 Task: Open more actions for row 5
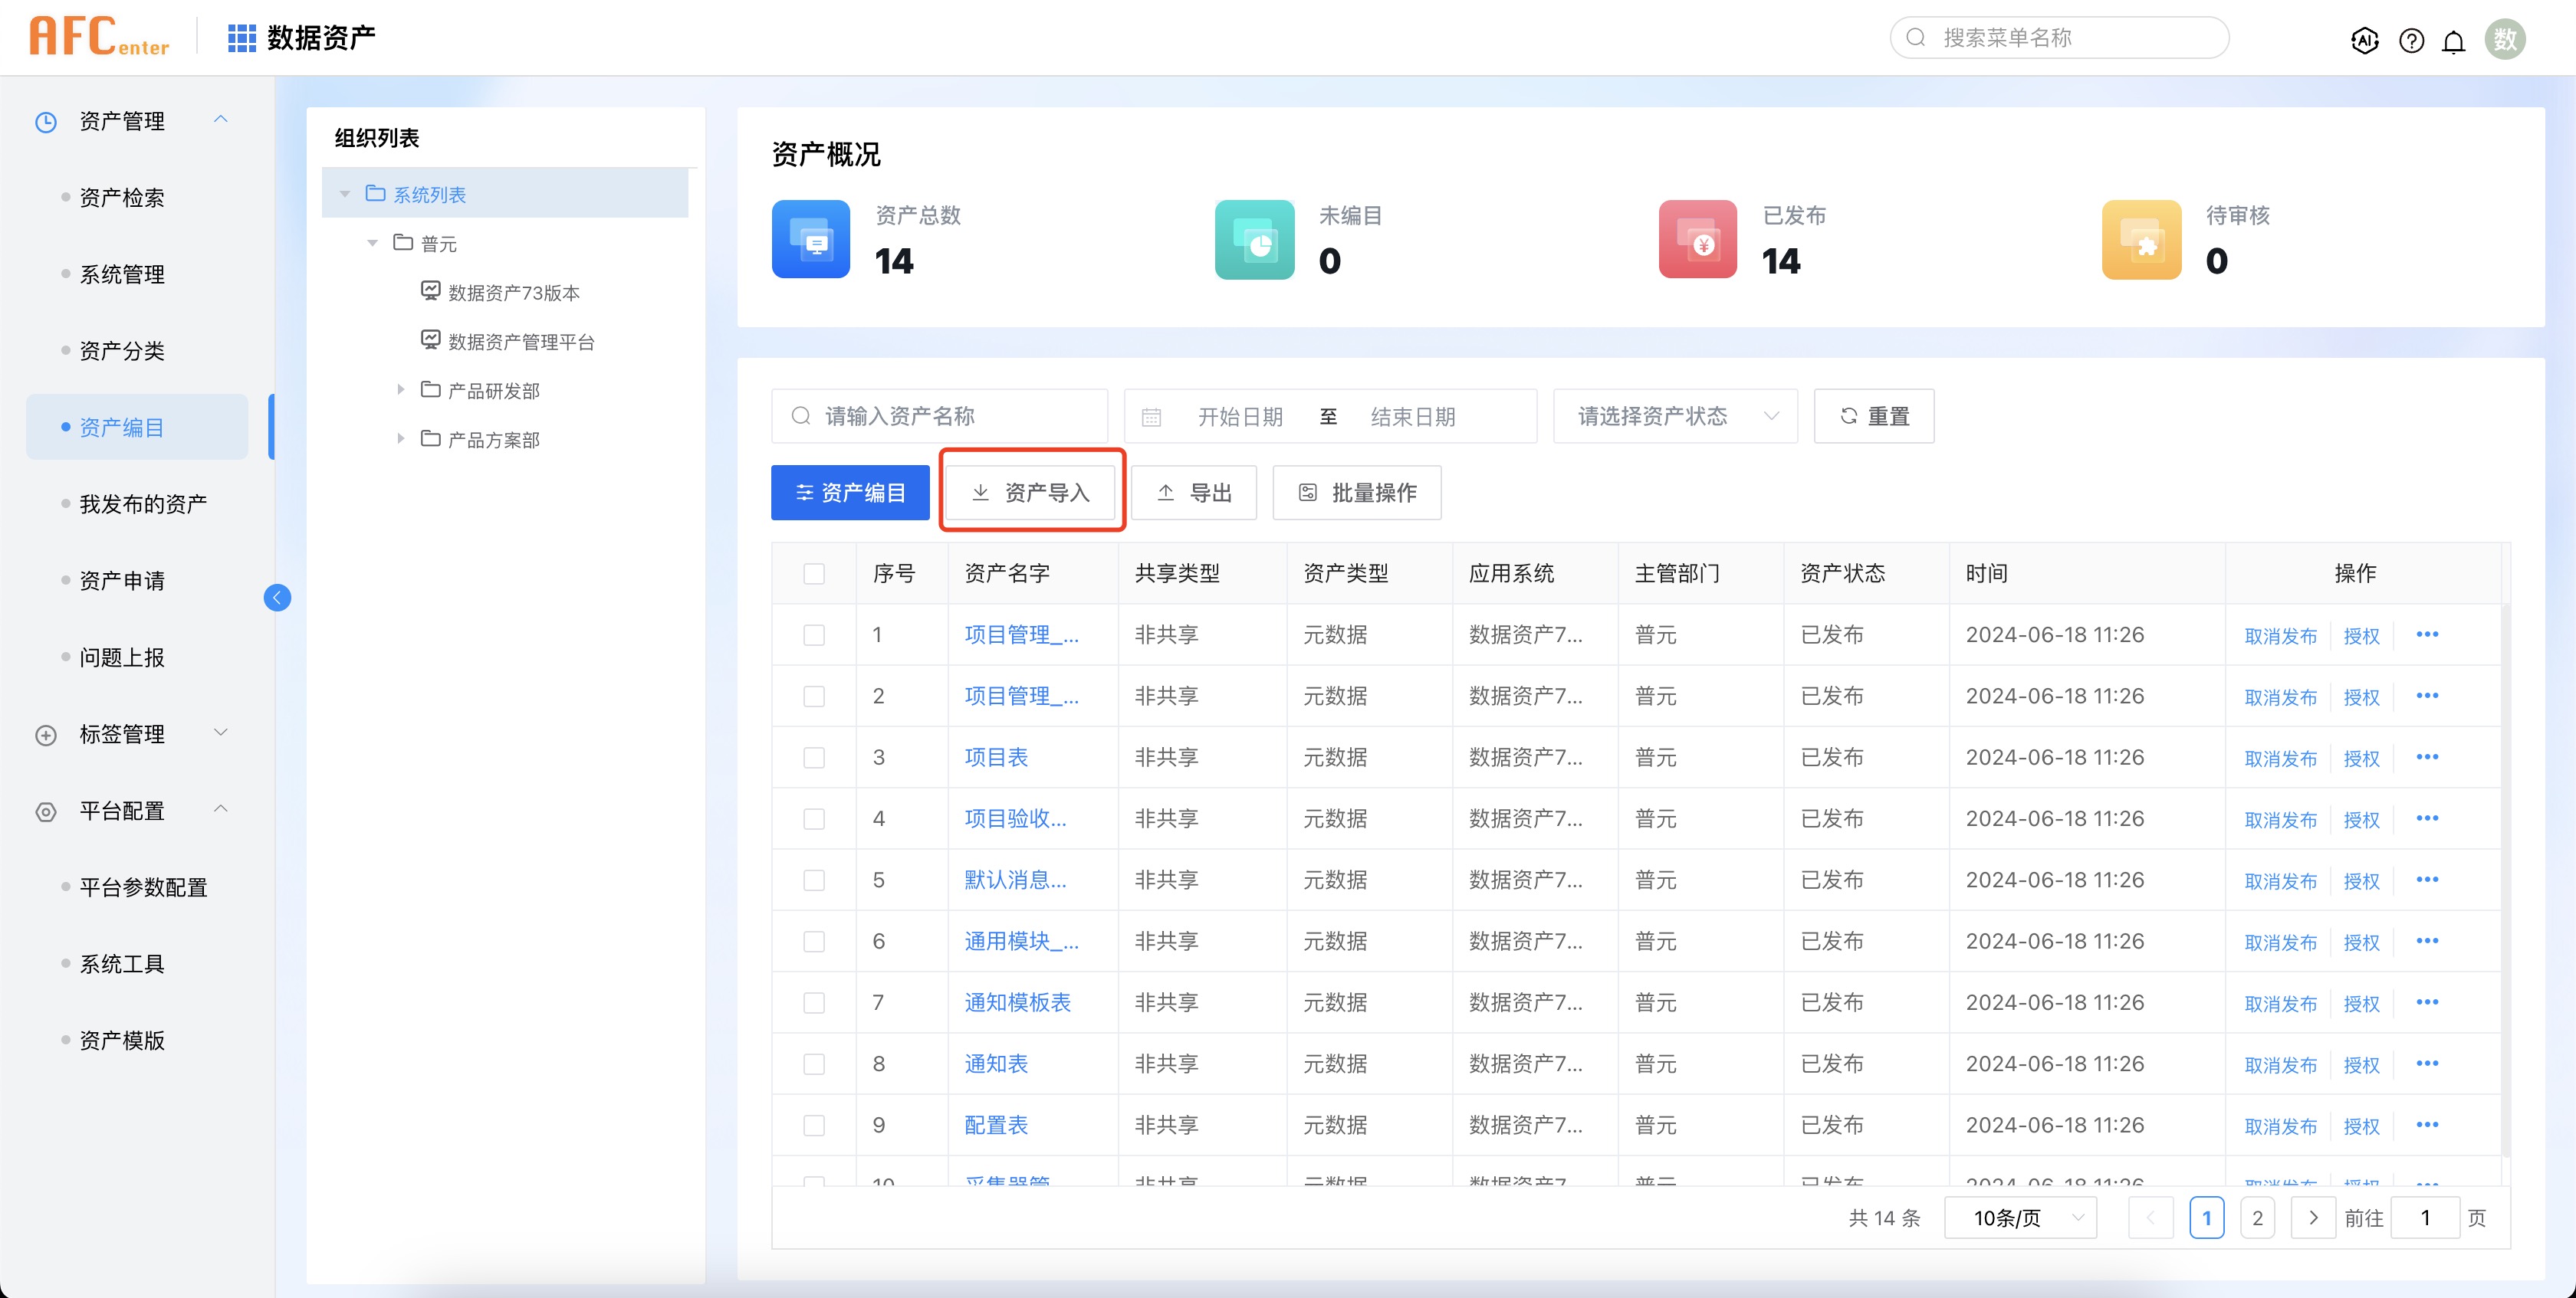(x=2427, y=880)
